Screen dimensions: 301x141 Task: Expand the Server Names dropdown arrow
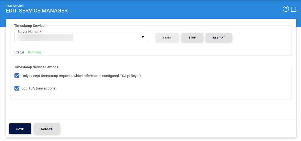tap(143, 37)
